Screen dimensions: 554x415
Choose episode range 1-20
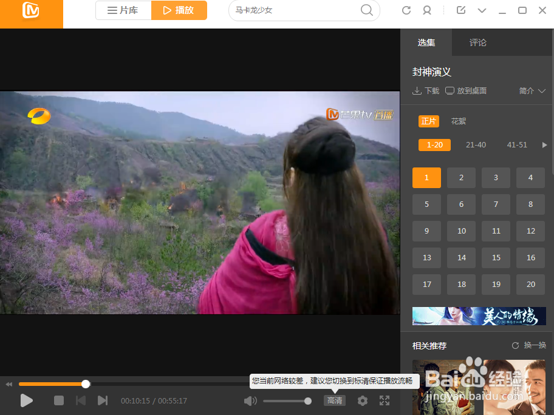434,144
